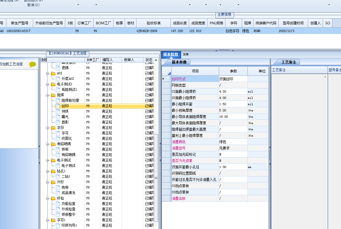Collapse the 有铅喷锡 tree node
Image resolution: width=341 pixels, height=229 pixels.
point(47,144)
